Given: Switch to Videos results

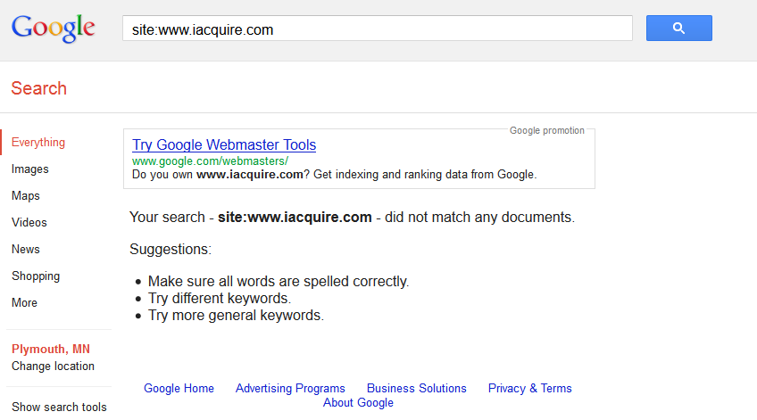Looking at the screenshot, I should pos(29,222).
